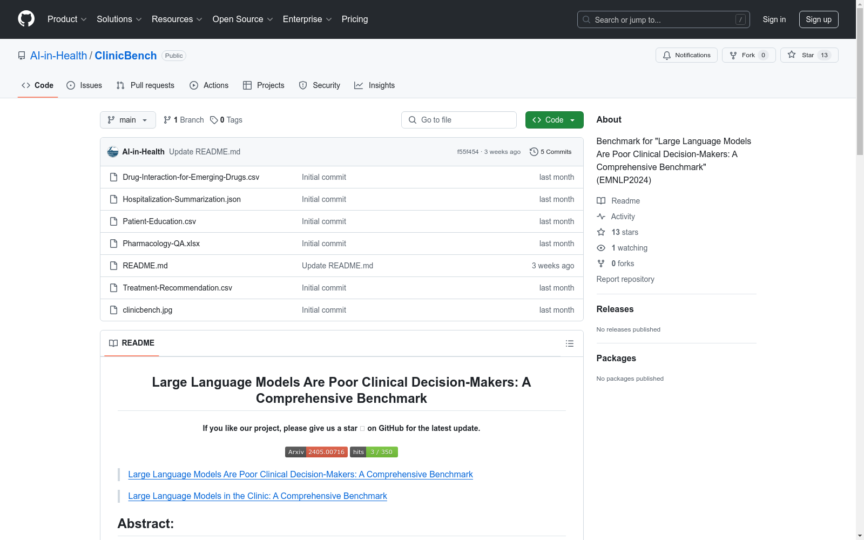Screen dimensions: 864x540
Task: View the 1 Branch link
Action: (184, 120)
